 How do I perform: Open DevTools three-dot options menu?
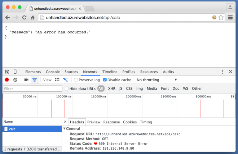click(222, 72)
